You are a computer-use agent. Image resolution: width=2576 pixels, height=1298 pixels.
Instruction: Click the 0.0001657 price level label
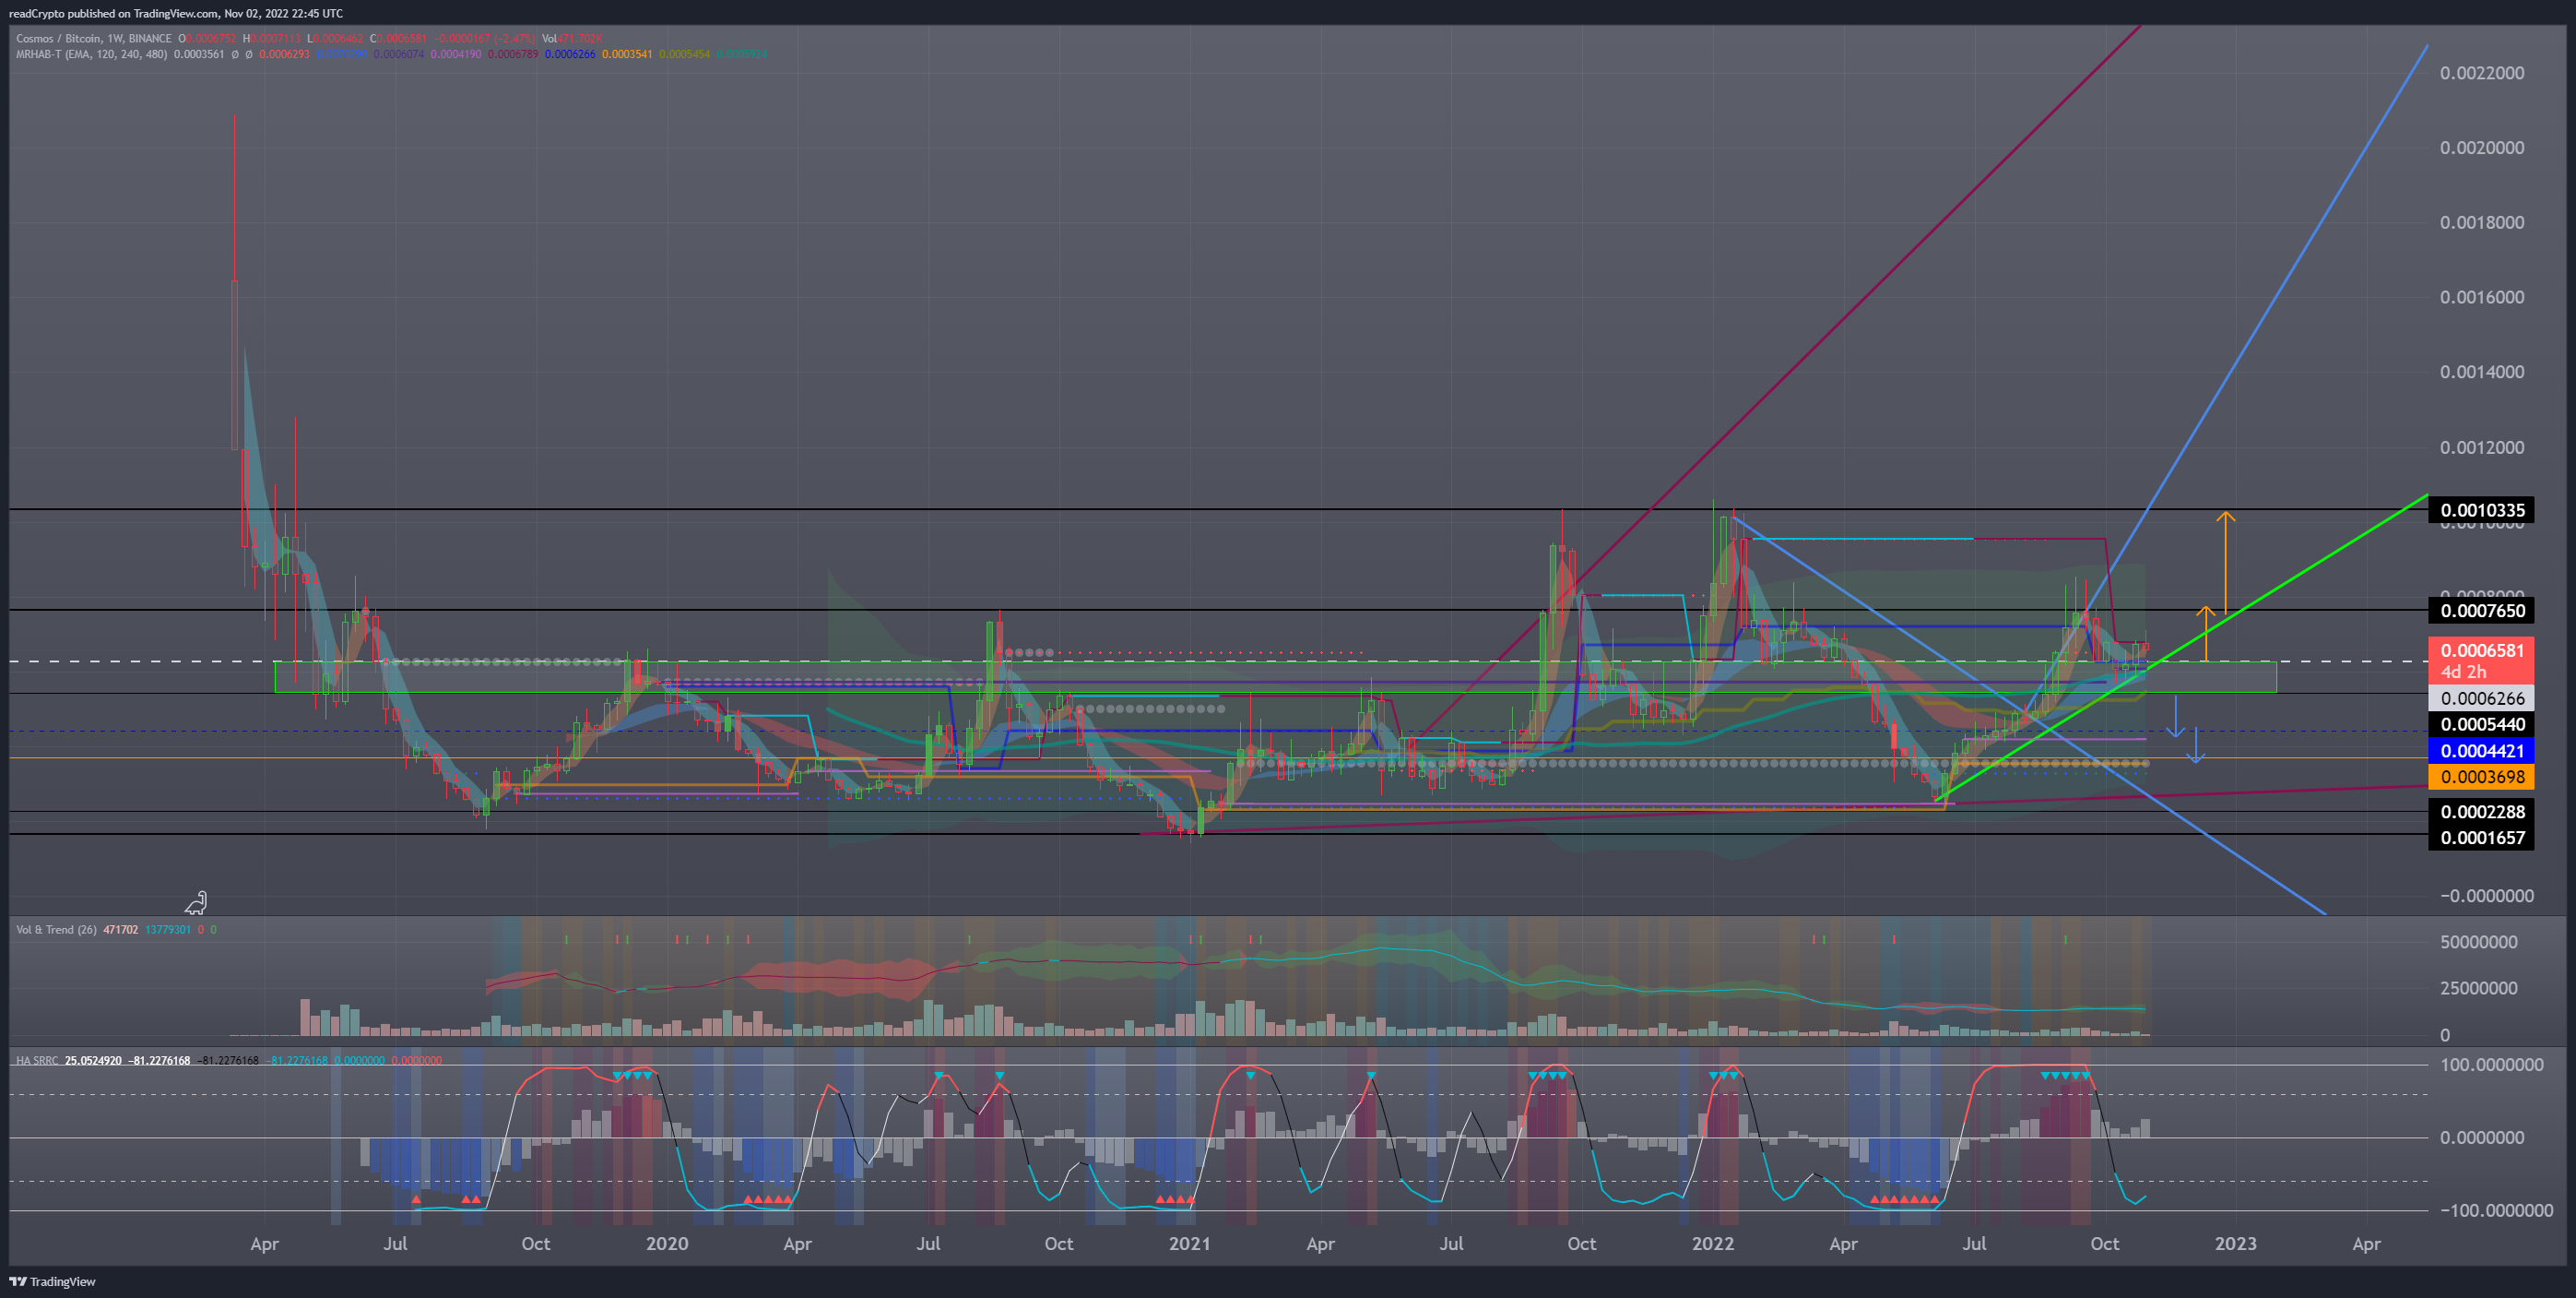coord(2481,838)
